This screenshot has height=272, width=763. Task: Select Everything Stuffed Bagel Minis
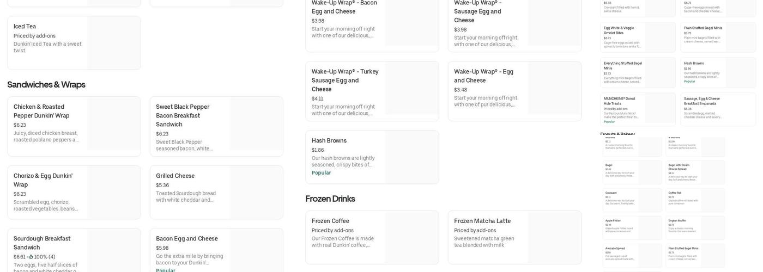click(x=637, y=72)
